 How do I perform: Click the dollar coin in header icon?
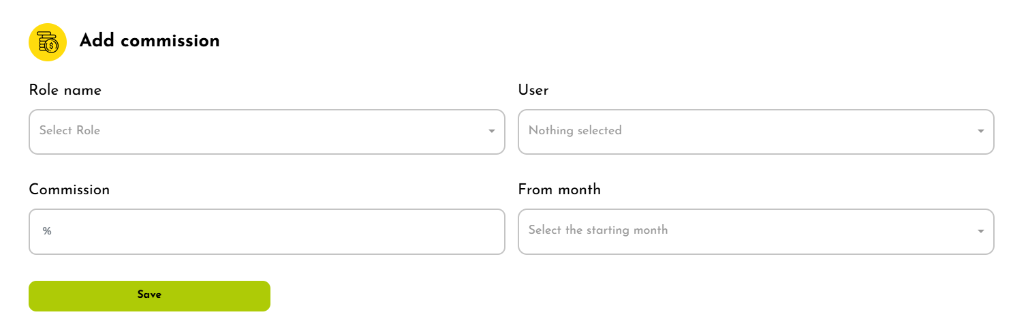52,46
